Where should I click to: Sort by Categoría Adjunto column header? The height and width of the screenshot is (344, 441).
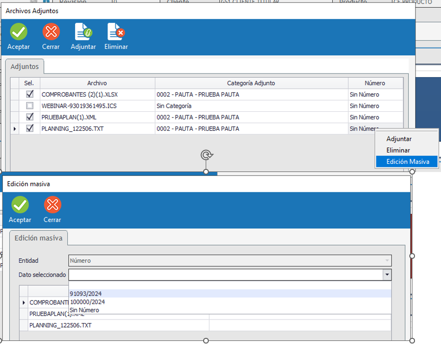pos(252,83)
